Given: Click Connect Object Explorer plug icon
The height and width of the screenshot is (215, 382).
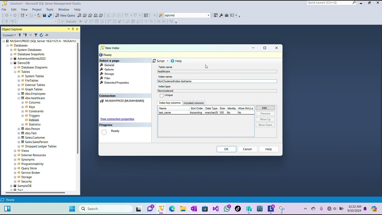Looking at the screenshot, I should pyautogui.click(x=20, y=35).
